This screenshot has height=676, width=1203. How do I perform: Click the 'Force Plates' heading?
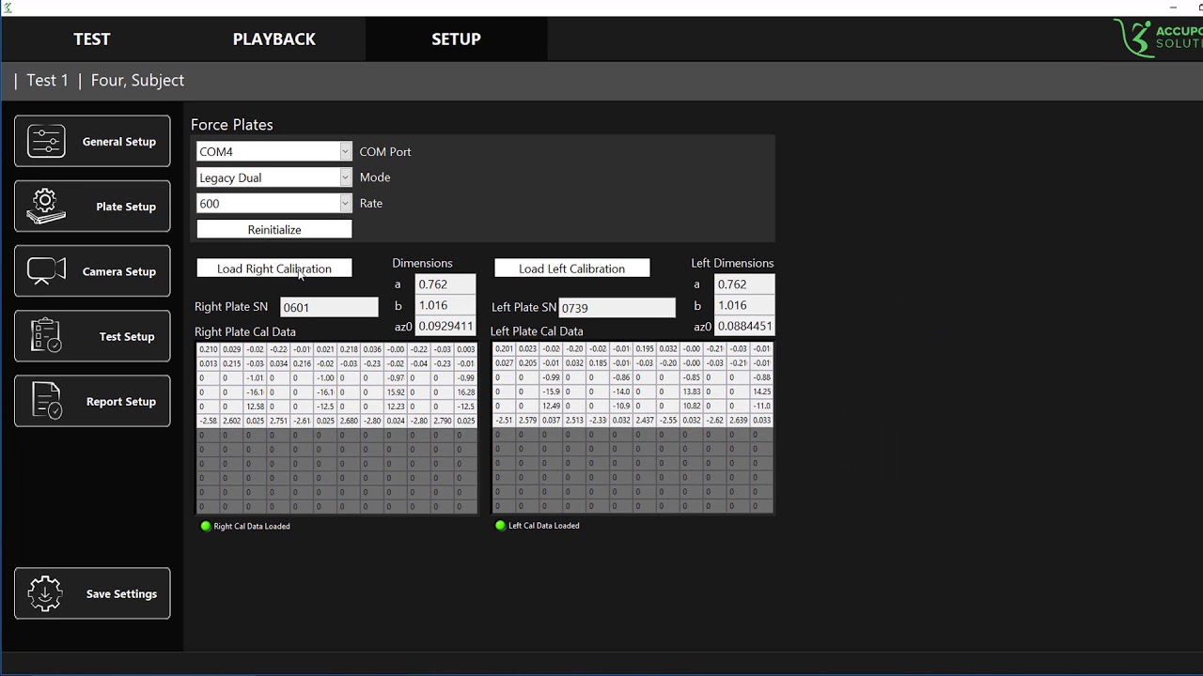coord(232,124)
